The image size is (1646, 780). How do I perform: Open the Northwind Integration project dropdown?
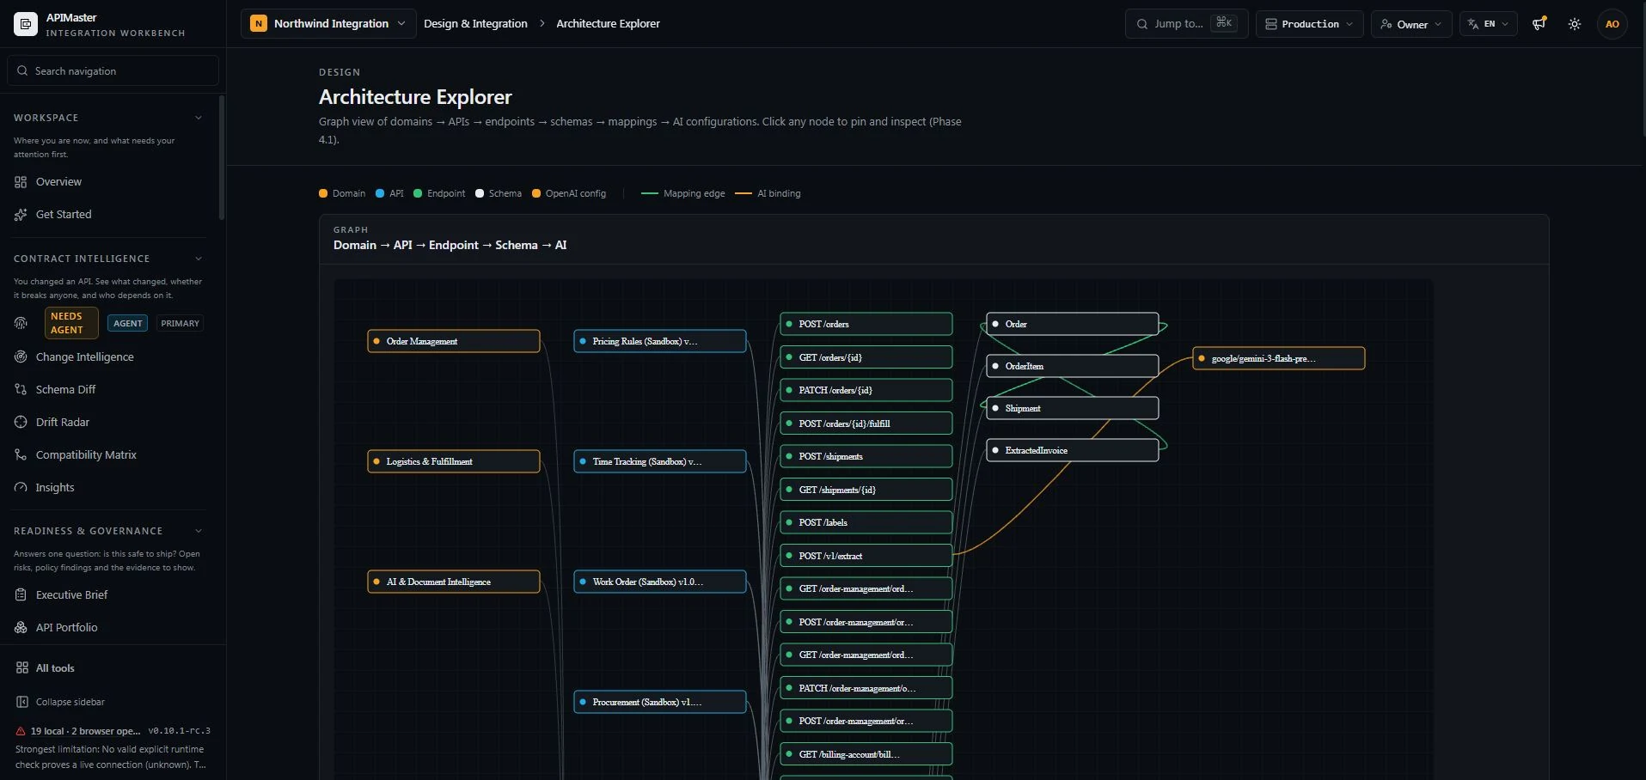click(328, 24)
